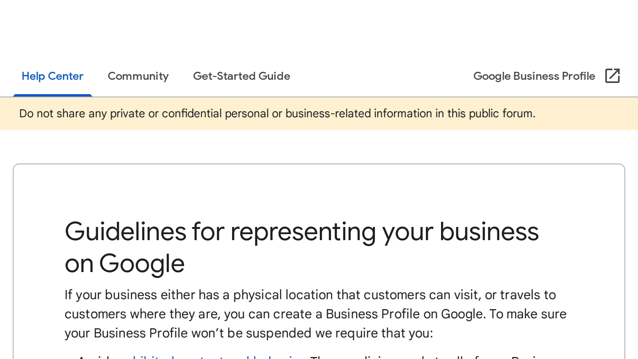Screen dimensions: 638x359
Task: Click the word "representing" in the title
Action: pos(303,232)
